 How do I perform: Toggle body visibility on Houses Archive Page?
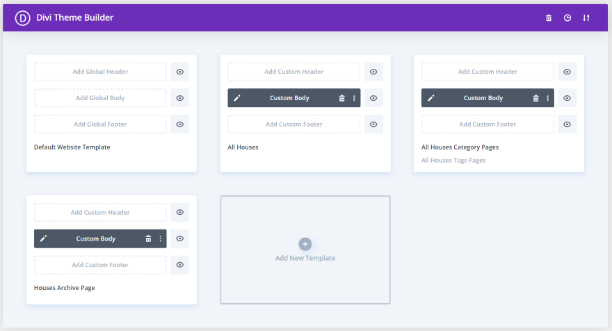179,239
